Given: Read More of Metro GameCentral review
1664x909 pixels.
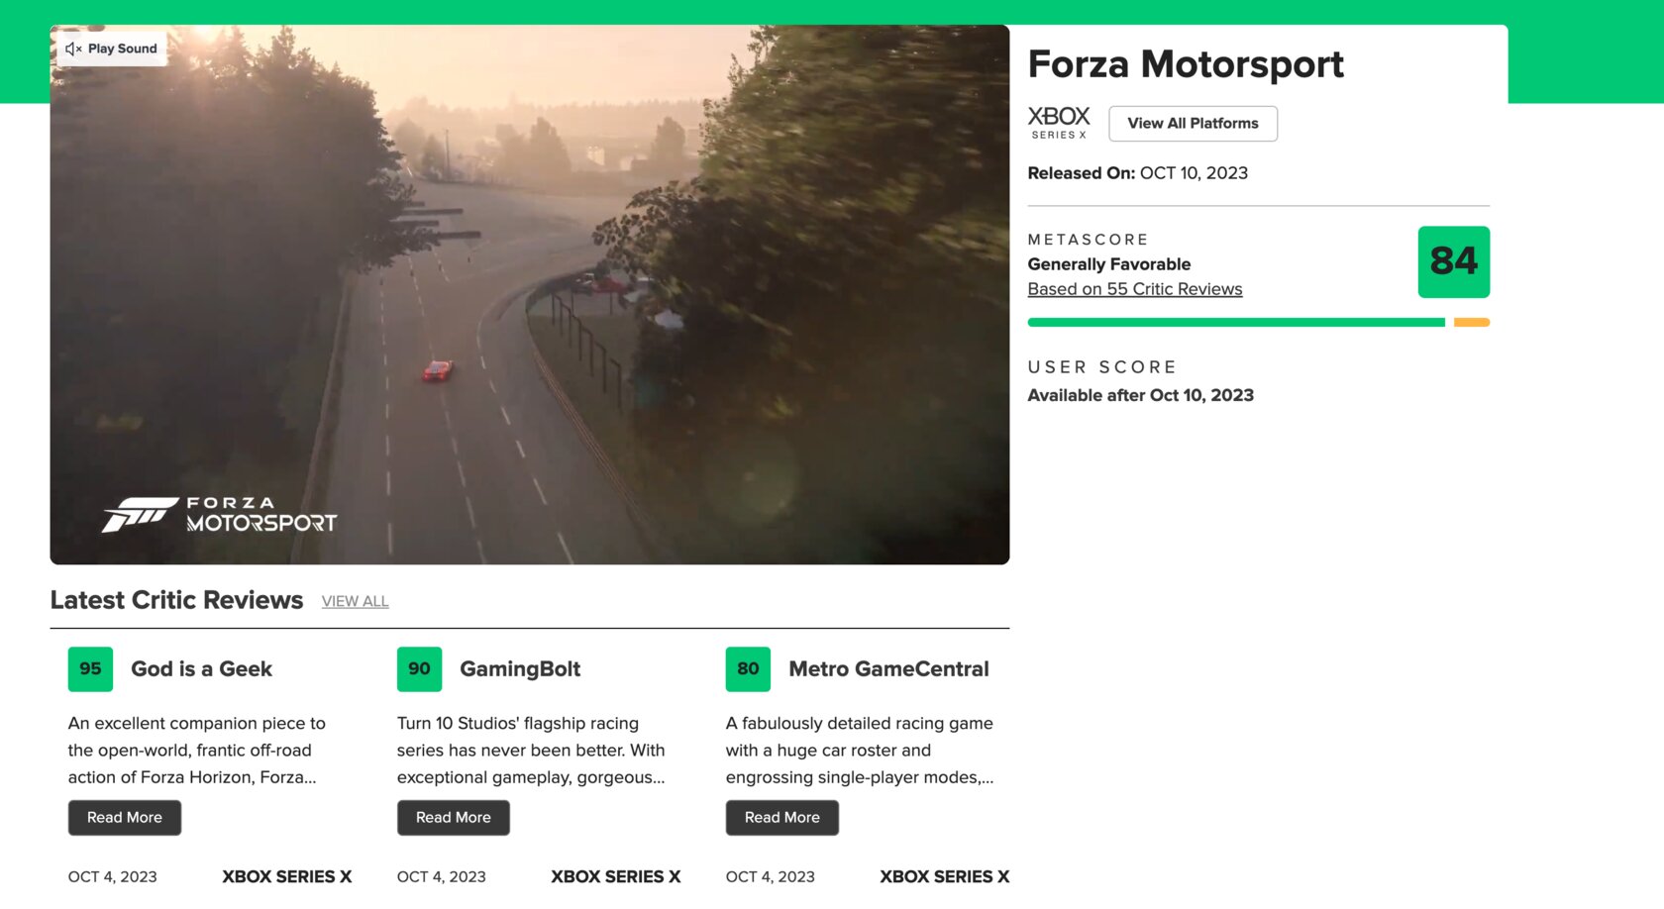Looking at the screenshot, I should click(x=782, y=818).
